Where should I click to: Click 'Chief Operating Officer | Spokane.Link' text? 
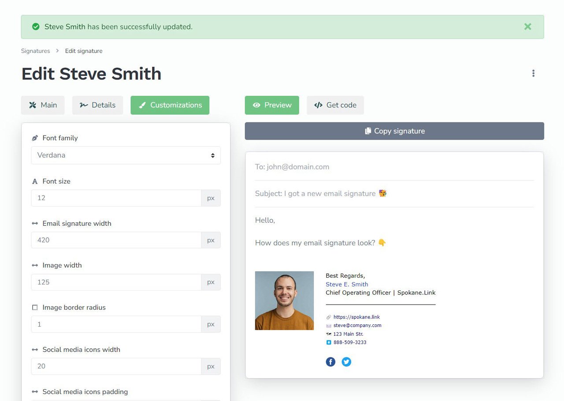pos(380,293)
